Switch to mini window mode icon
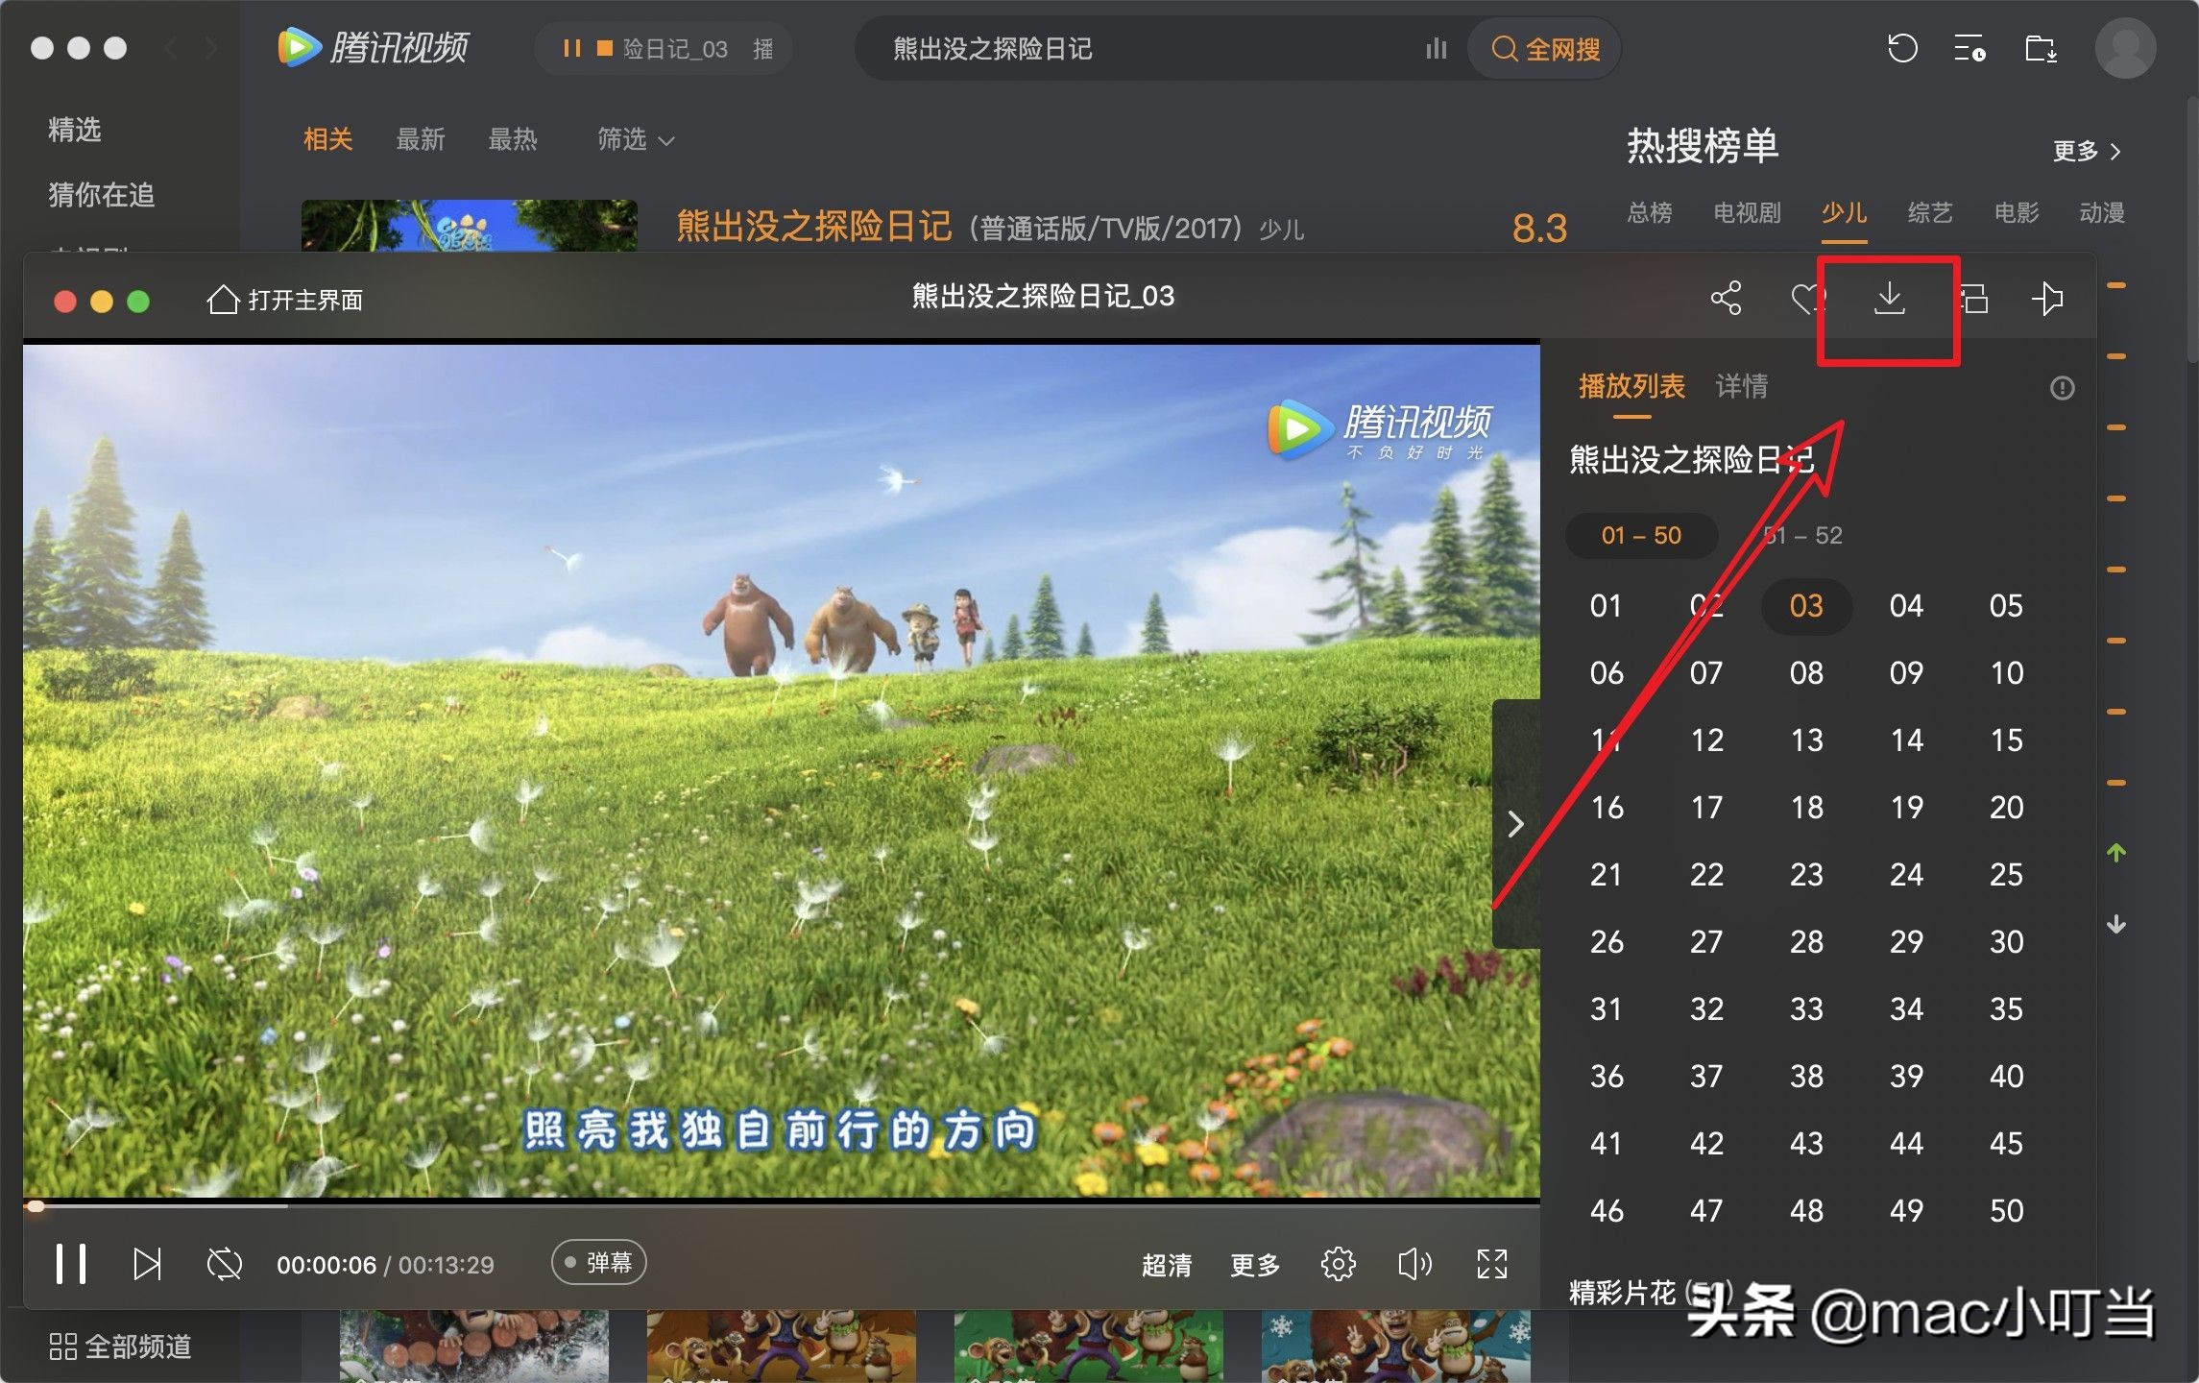The height and width of the screenshot is (1383, 2199). click(x=1973, y=299)
